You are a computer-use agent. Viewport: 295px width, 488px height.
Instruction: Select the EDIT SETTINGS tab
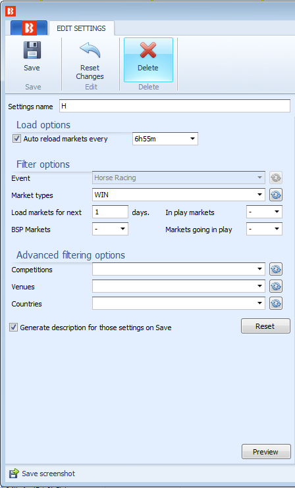pos(81,28)
